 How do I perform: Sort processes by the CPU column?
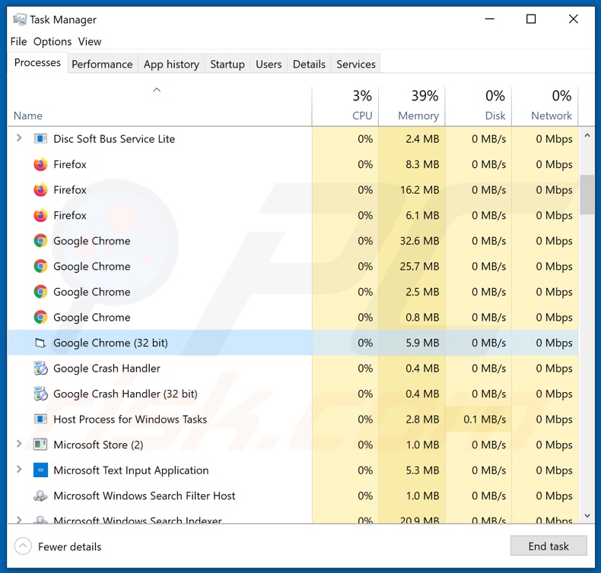345,106
